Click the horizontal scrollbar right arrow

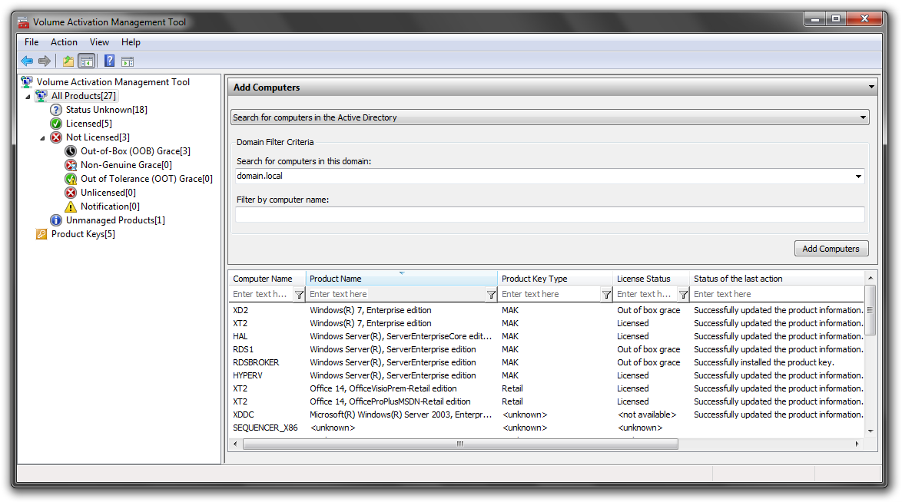coord(857,444)
